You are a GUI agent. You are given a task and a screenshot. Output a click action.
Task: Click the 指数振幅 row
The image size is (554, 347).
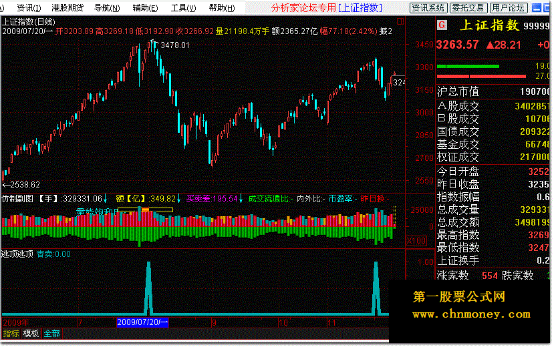(x=494, y=197)
